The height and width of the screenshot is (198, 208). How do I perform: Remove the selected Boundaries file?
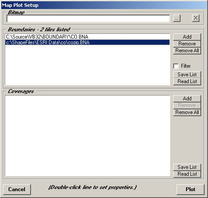pyautogui.click(x=187, y=44)
